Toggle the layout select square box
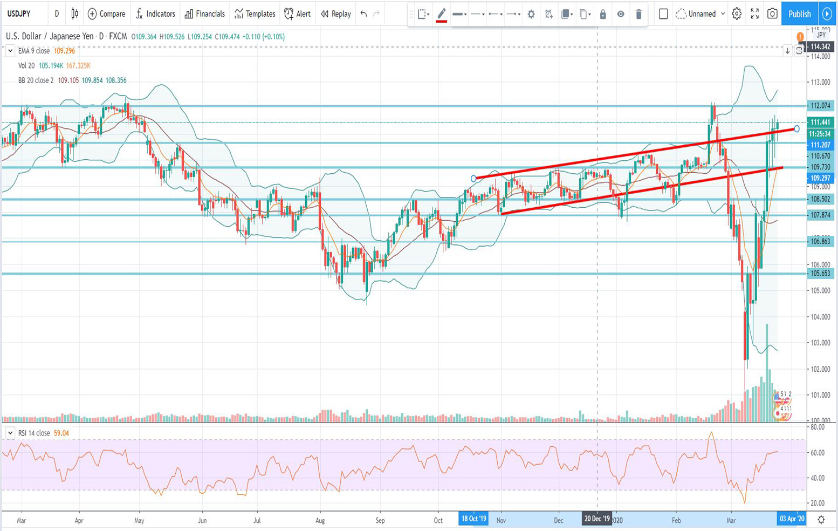 tap(663, 14)
